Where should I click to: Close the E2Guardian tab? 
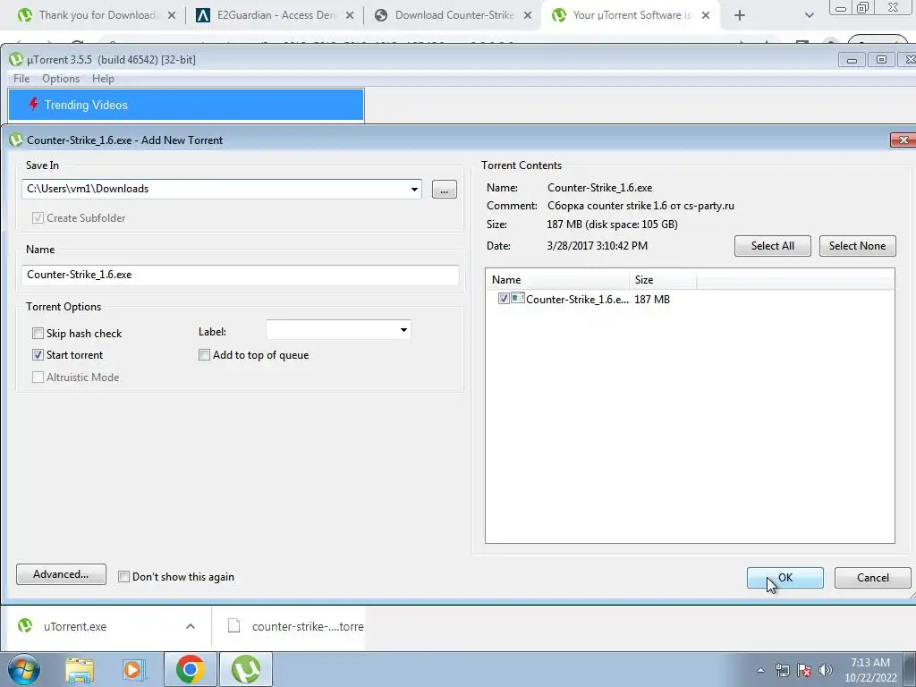pyautogui.click(x=350, y=16)
